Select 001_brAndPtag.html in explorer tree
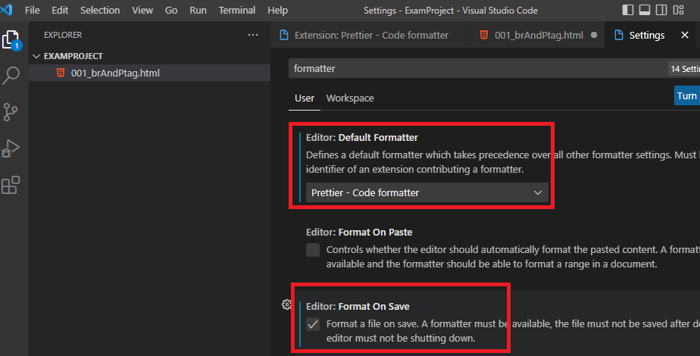The height and width of the screenshot is (356, 700). [149, 73]
